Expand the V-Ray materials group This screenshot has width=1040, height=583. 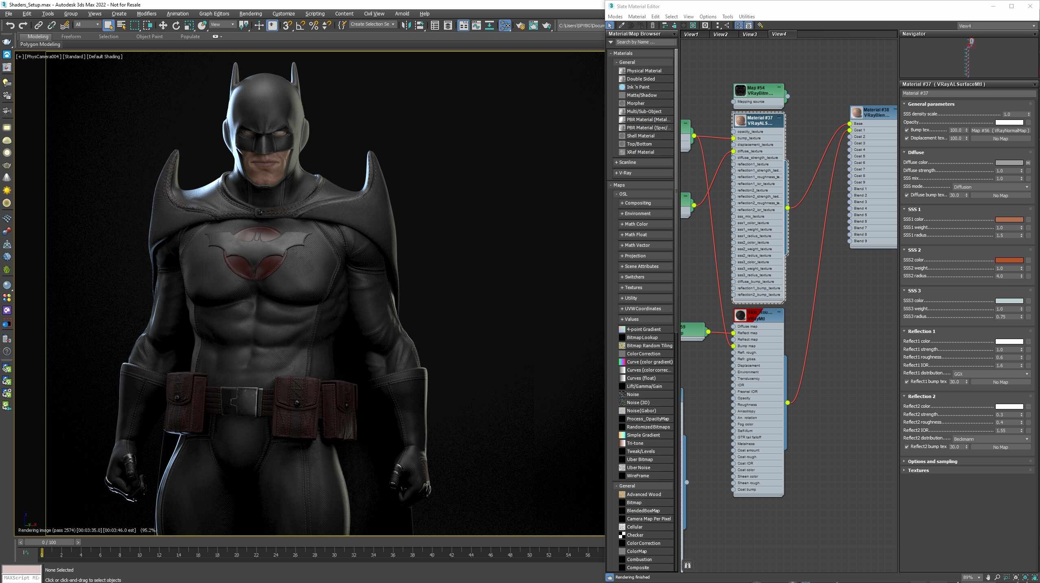point(625,173)
